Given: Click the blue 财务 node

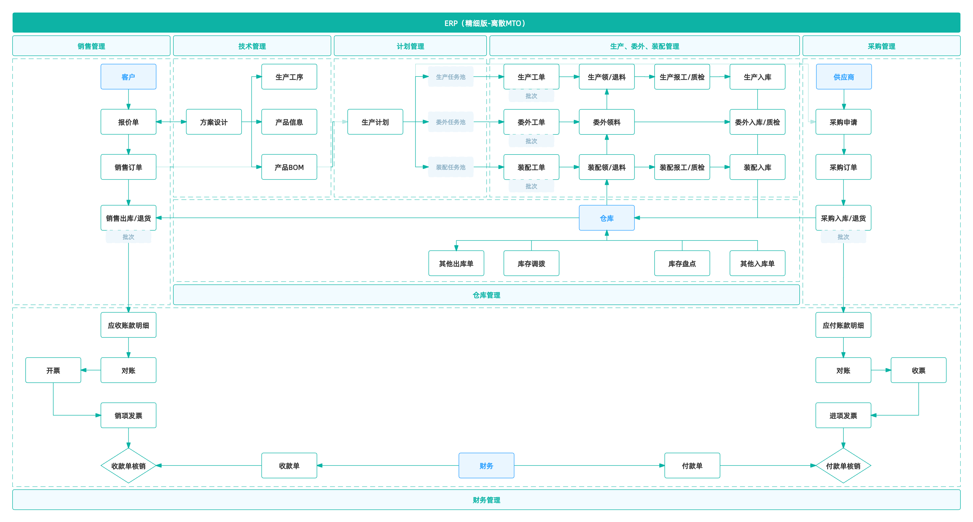Looking at the screenshot, I should pyautogui.click(x=486, y=465).
